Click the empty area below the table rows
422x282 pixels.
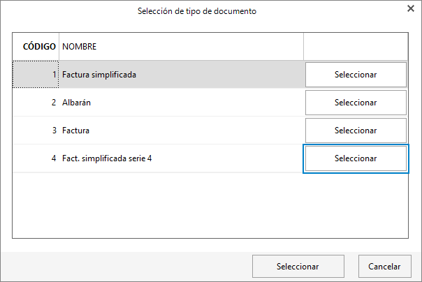210,205
